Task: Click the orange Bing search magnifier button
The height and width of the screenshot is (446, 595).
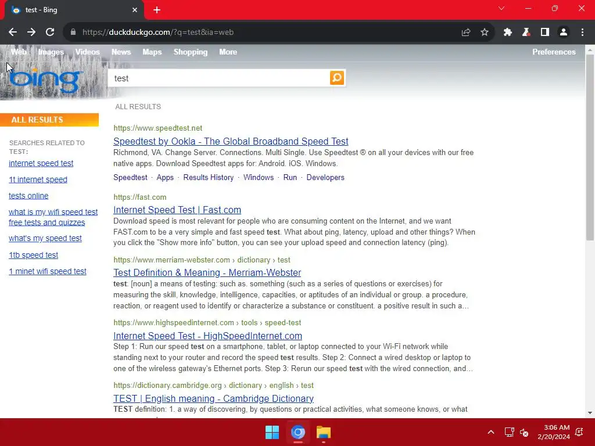Action: pyautogui.click(x=337, y=78)
